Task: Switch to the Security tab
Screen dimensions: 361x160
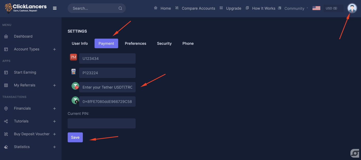Action: click(164, 43)
